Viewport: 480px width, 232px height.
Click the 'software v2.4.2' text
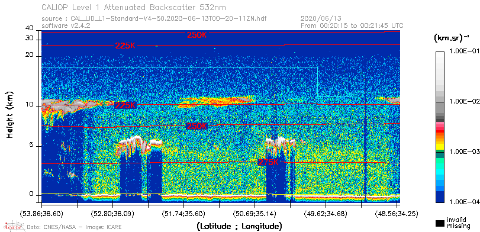66,25
